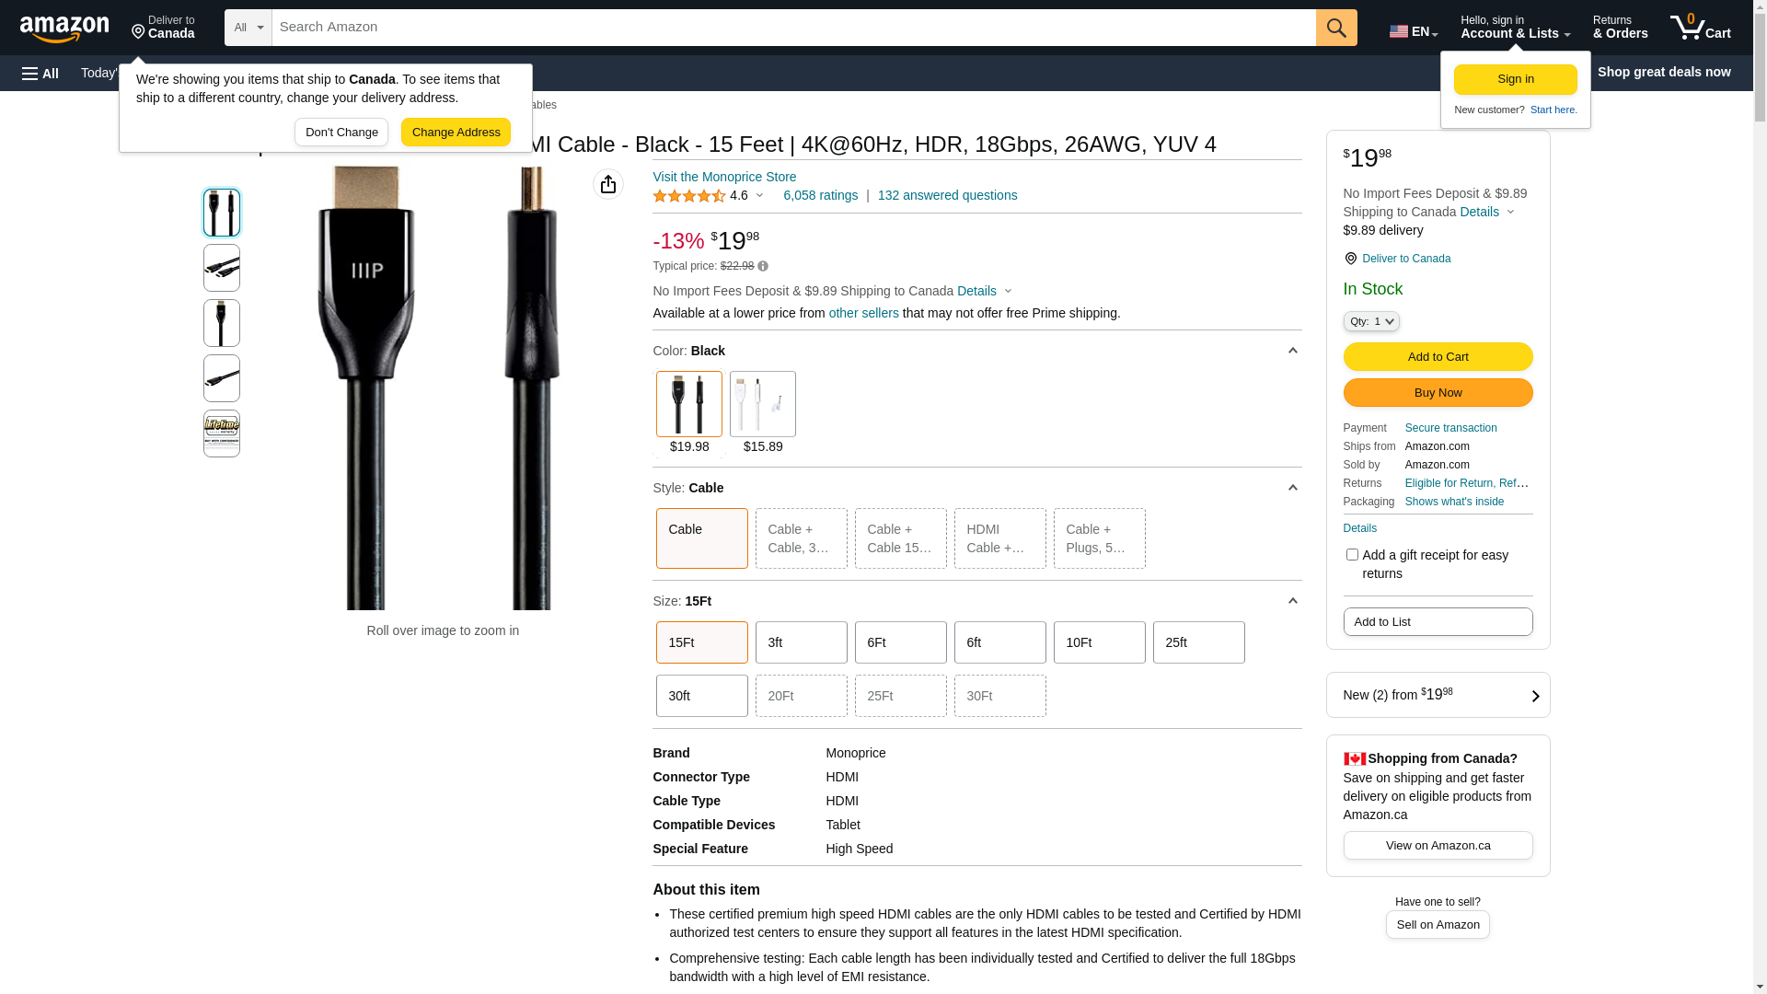Screen dimensions: 1767x994
Task: Click the star rating icons
Action: 689,196
